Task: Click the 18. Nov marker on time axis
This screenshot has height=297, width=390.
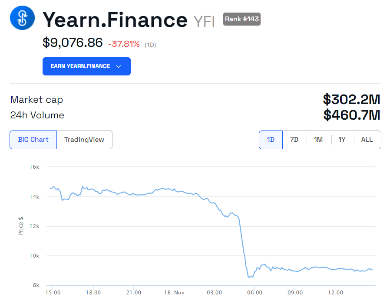Action: pos(173,293)
